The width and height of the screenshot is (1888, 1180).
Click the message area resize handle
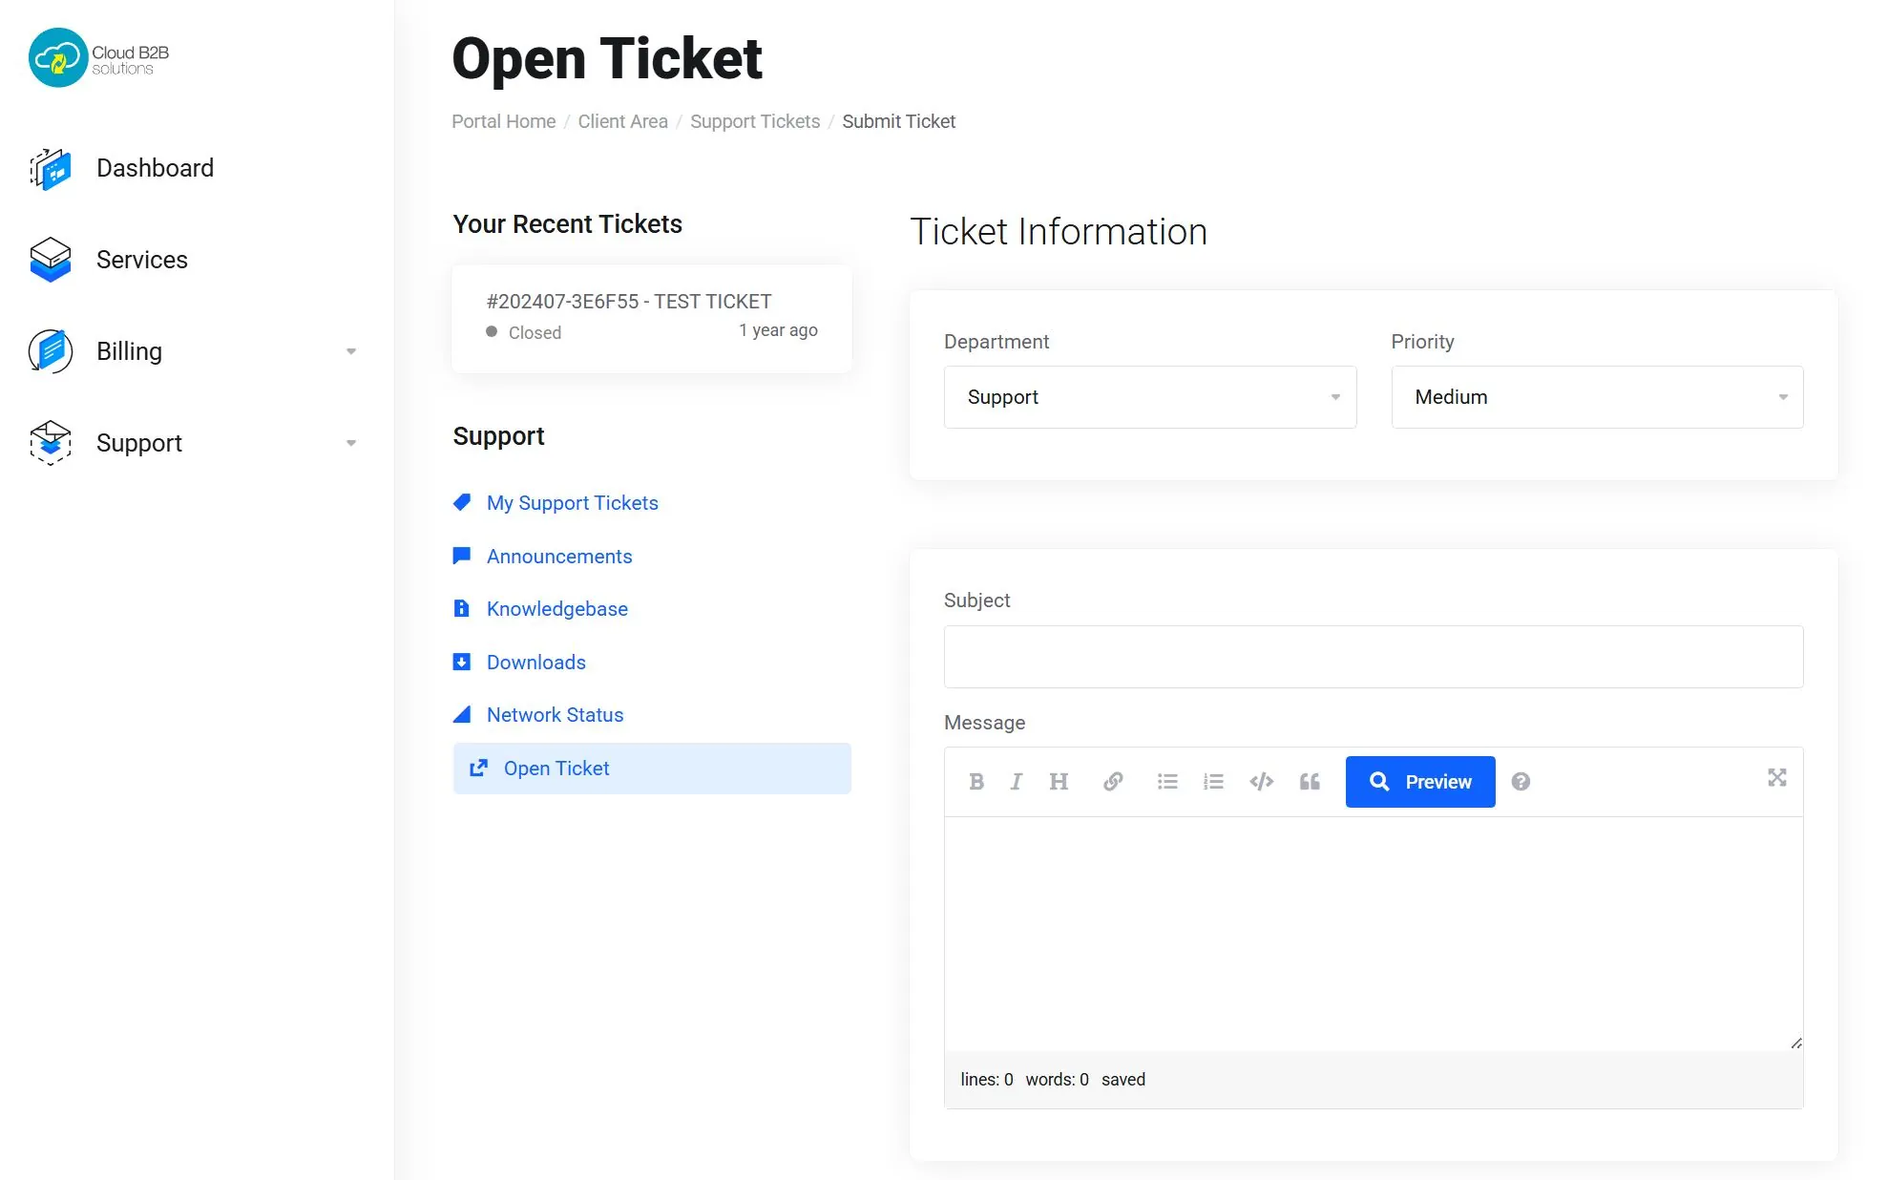coord(1795,1043)
